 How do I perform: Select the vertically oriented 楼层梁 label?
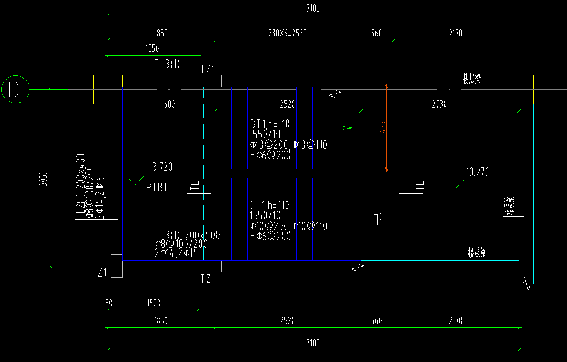click(509, 206)
